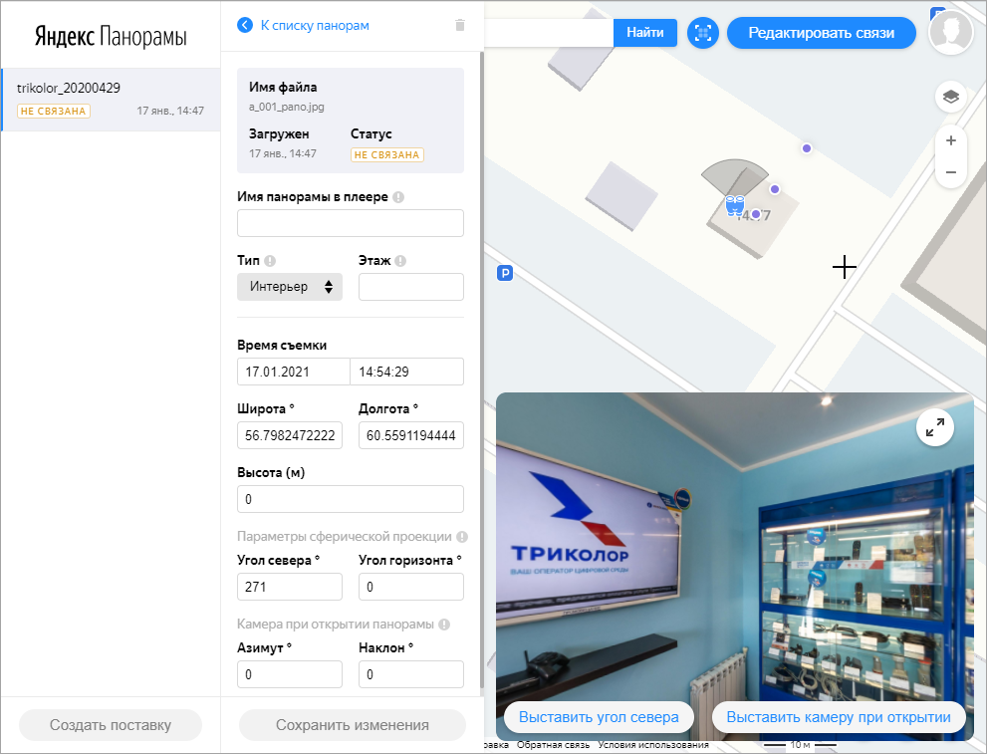Focus the panorama name in player field
987x754 pixels.
351,223
